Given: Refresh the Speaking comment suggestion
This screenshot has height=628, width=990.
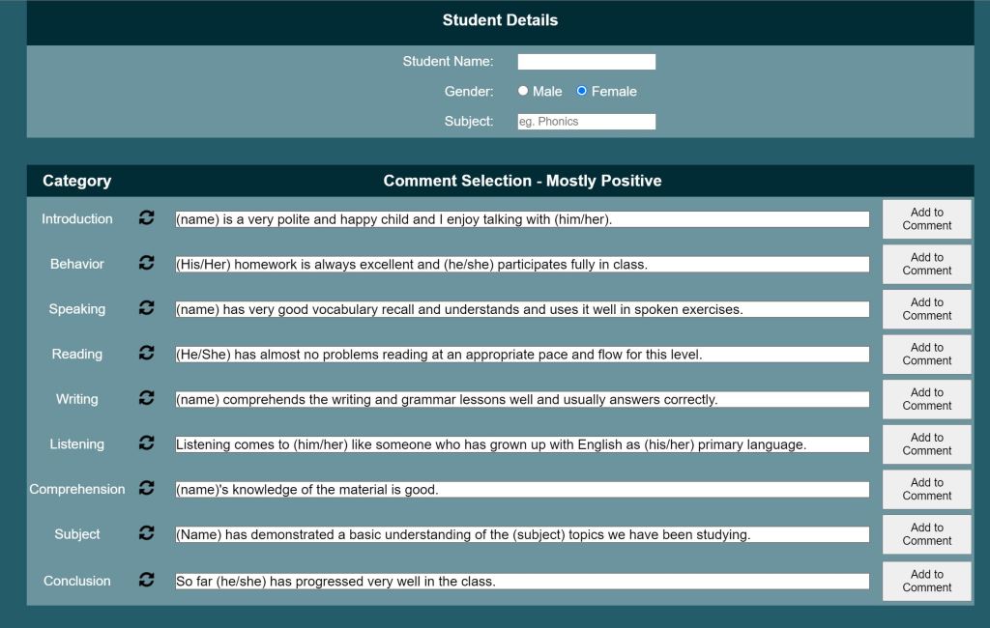Looking at the screenshot, I should [x=146, y=308].
